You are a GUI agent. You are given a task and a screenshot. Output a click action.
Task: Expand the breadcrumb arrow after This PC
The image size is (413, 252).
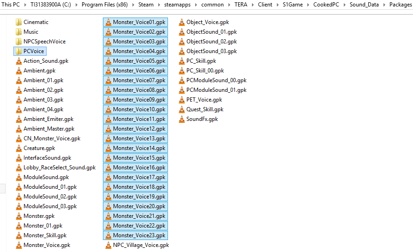click(25, 5)
